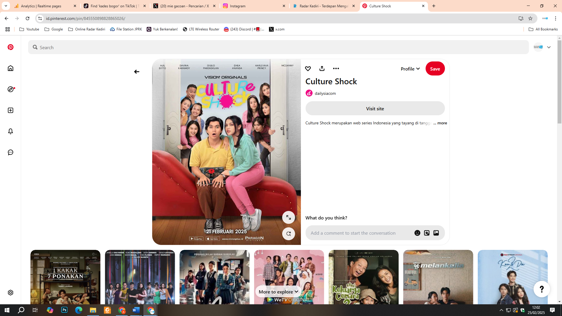
Task: Close the Culture Shock browser tab
Action: [423, 6]
